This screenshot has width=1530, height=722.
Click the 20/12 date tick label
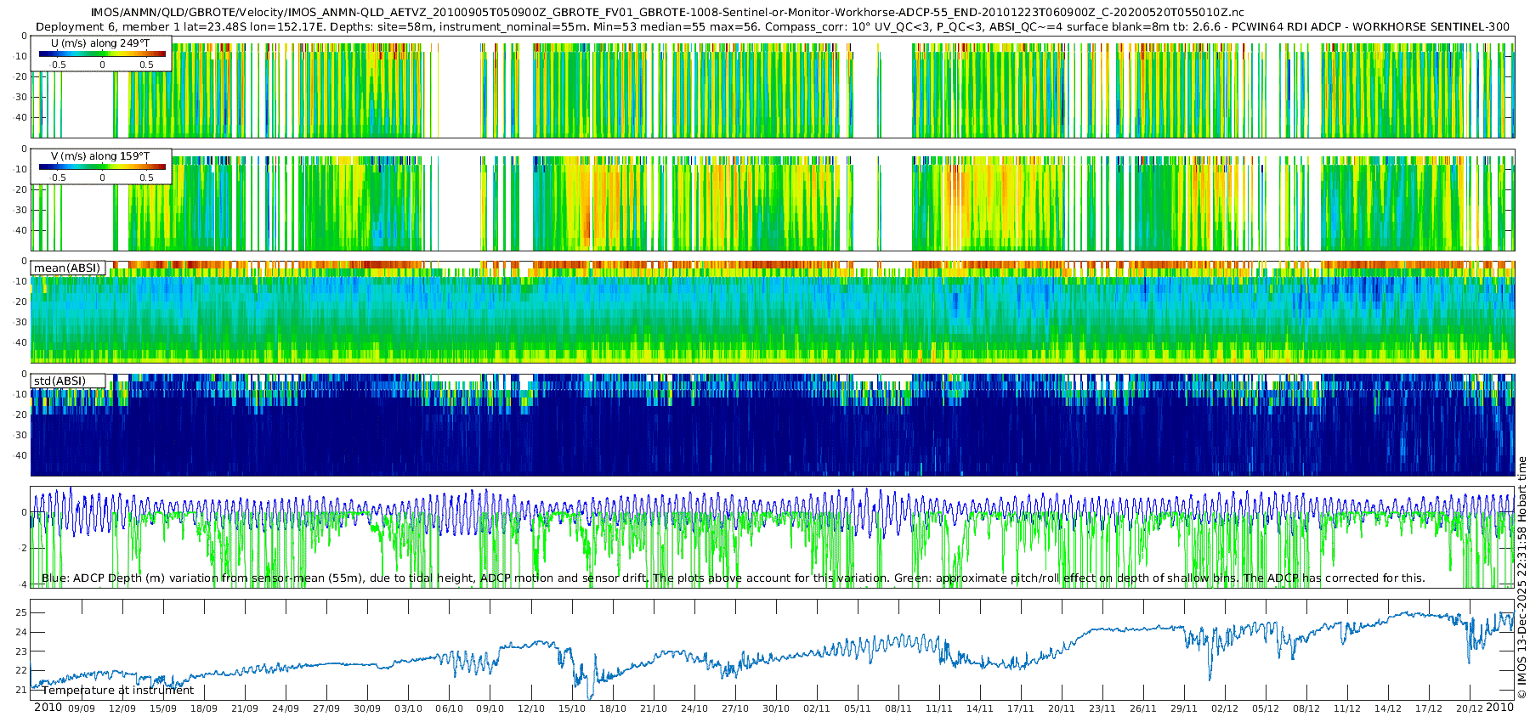(1469, 708)
